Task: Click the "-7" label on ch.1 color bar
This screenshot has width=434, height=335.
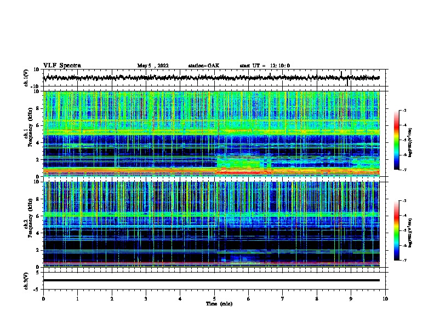Action: click(x=404, y=170)
